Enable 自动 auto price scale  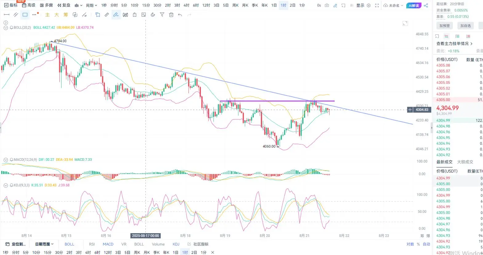coord(426,244)
